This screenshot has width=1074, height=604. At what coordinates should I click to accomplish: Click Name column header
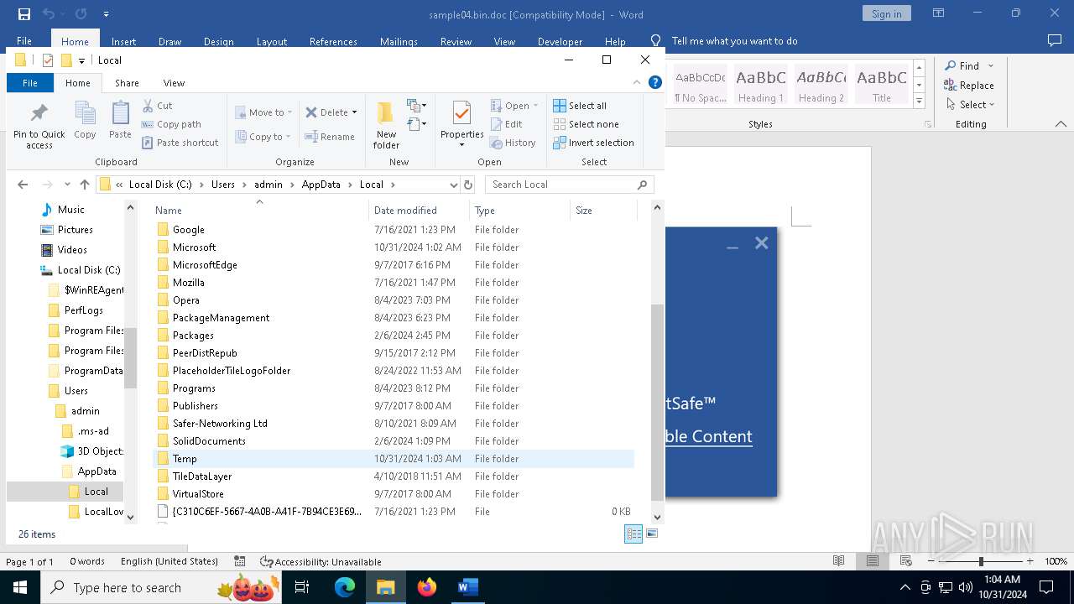tap(260, 211)
